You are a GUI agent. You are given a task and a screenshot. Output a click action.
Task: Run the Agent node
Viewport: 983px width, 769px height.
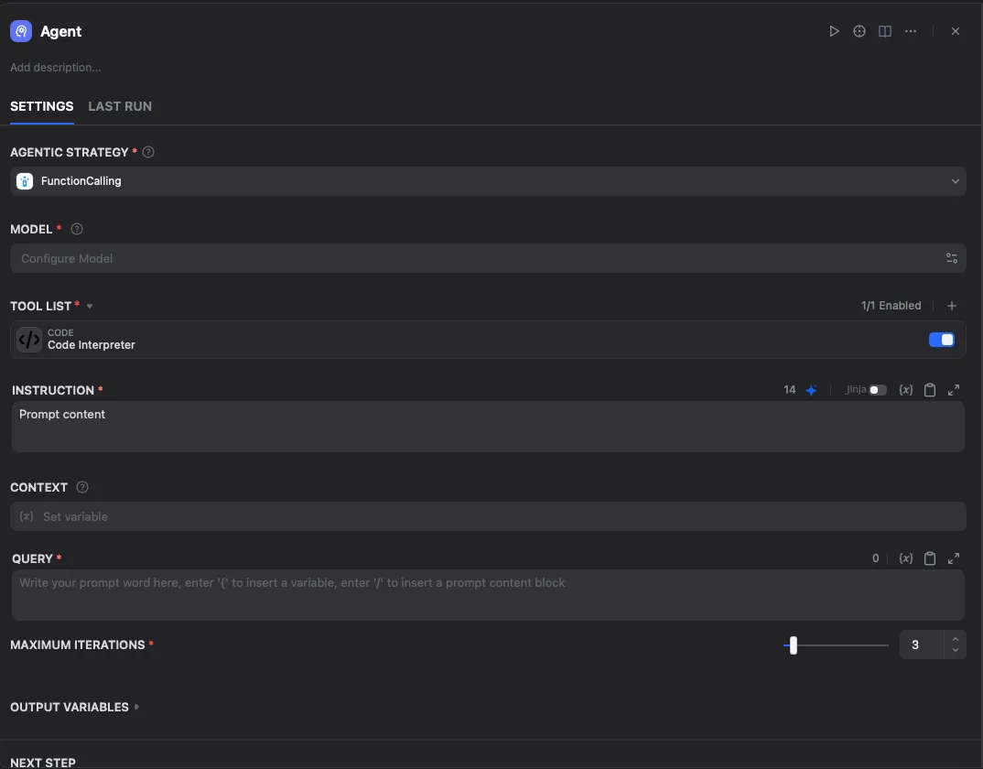point(834,30)
